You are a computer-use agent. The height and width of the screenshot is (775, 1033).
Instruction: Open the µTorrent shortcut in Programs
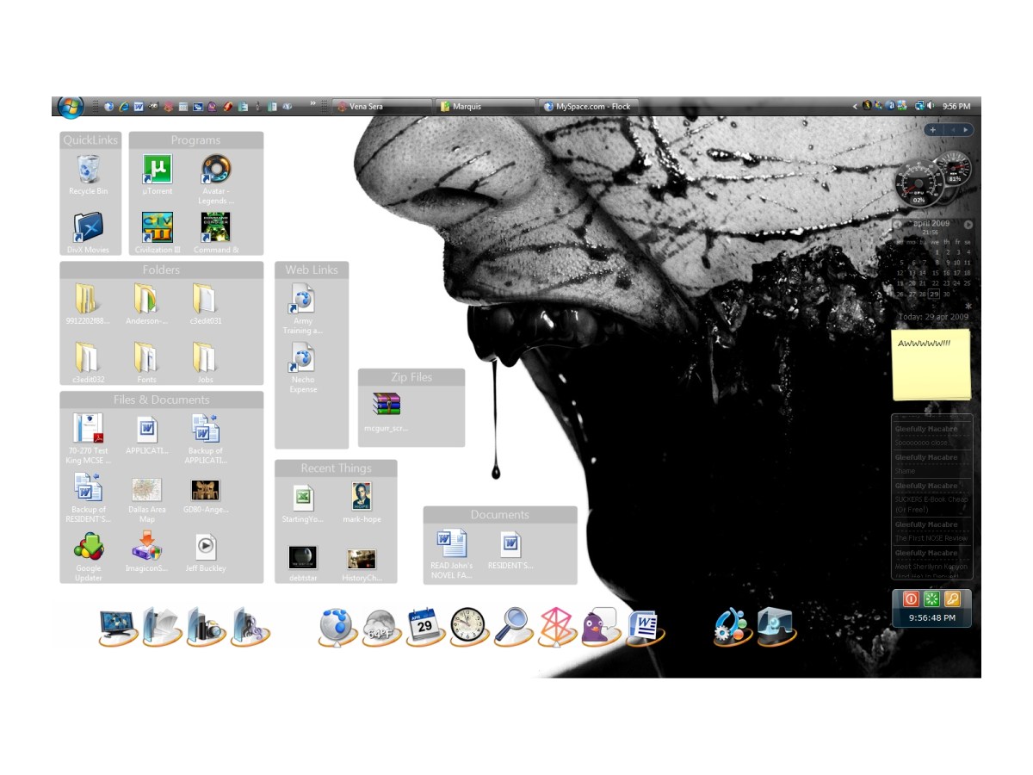[x=158, y=170]
